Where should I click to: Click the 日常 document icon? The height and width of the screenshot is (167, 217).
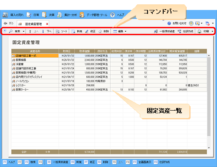pos(29,15)
